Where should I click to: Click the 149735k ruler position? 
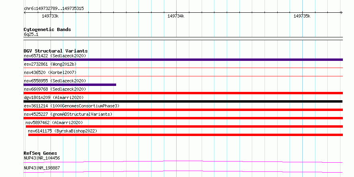click(302, 16)
